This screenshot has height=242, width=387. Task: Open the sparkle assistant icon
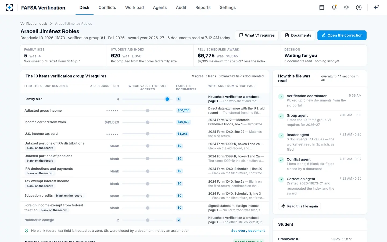376,7
